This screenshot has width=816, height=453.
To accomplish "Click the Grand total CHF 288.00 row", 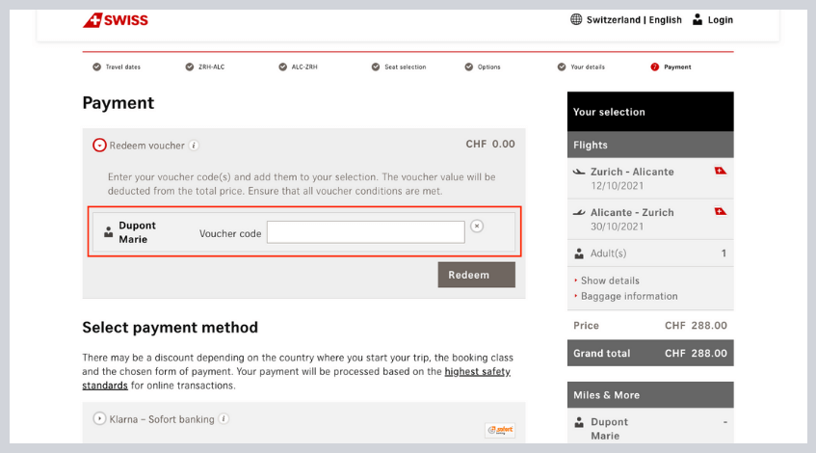I will point(650,353).
